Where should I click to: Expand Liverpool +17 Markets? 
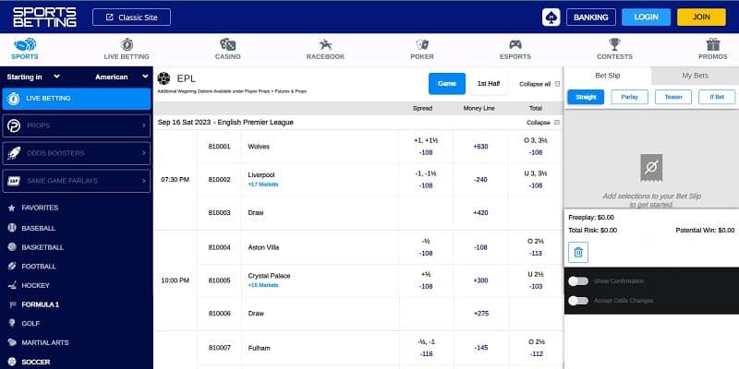coord(263,184)
